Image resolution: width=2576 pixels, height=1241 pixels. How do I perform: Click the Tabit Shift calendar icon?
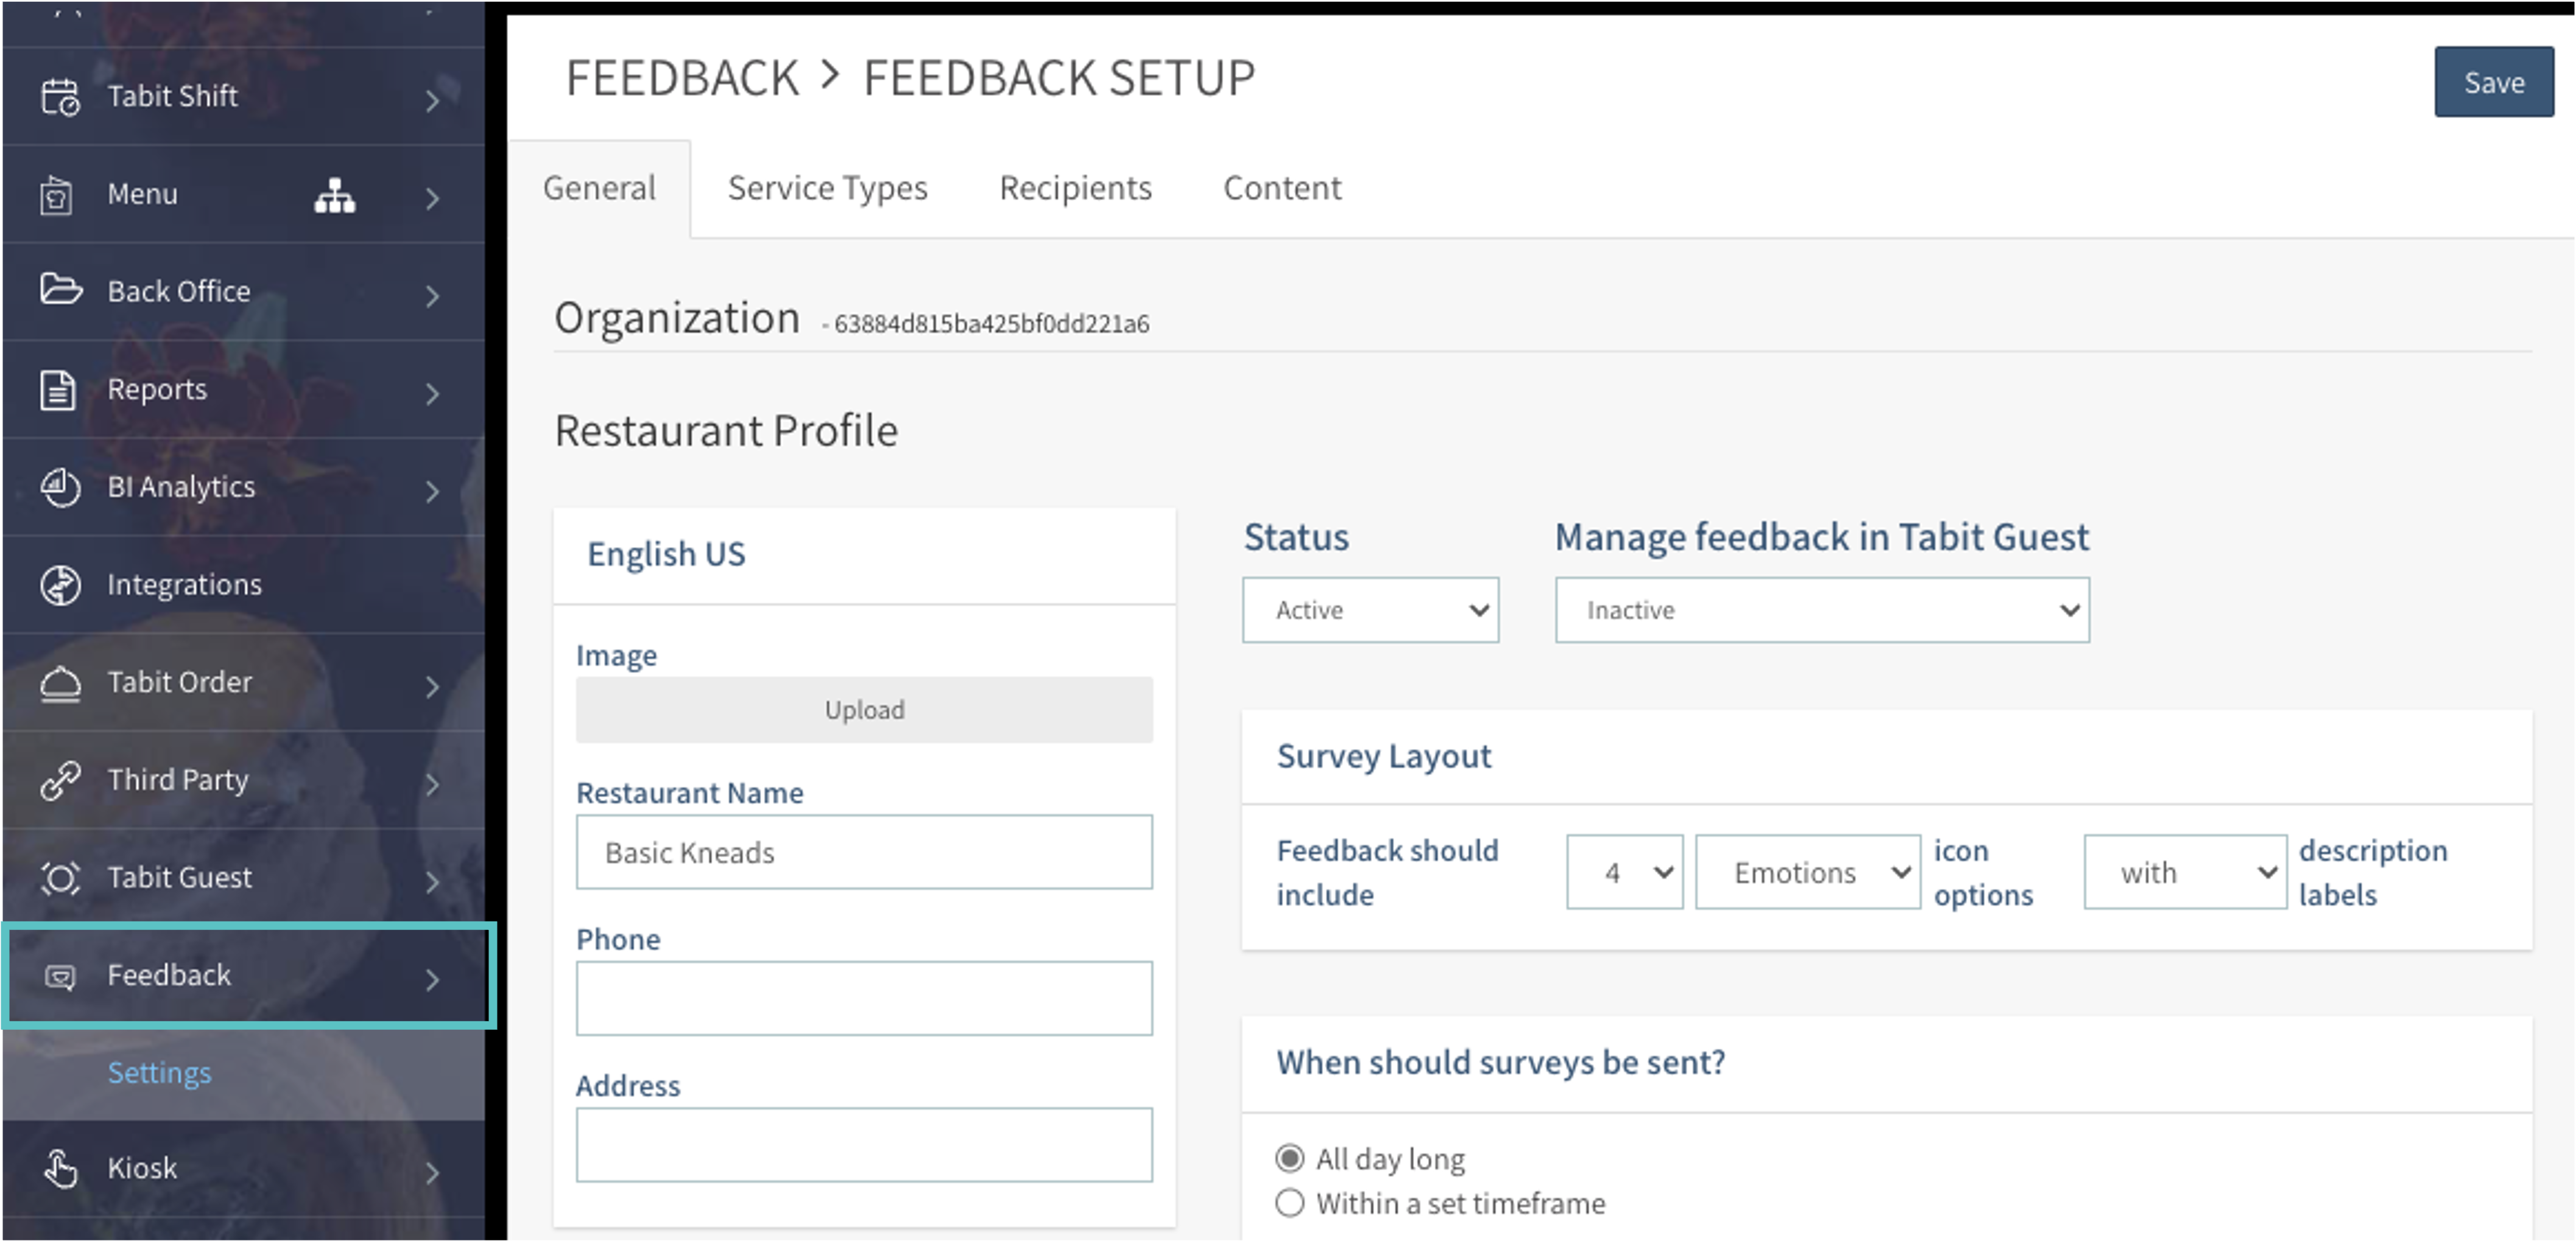point(60,97)
